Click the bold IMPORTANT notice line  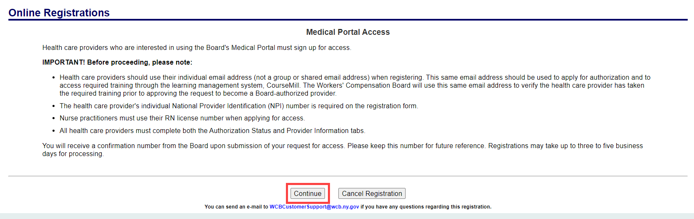pos(117,63)
